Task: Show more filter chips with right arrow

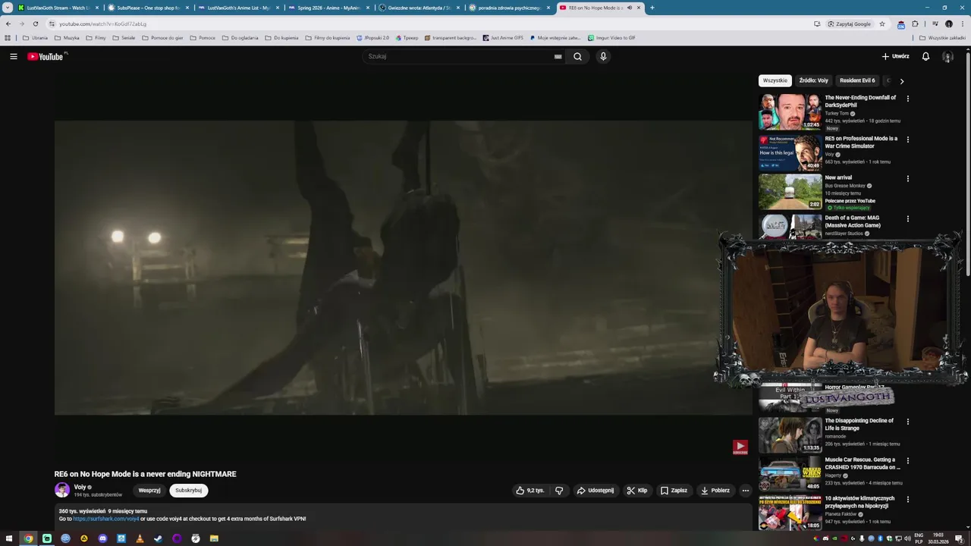Action: (901, 80)
